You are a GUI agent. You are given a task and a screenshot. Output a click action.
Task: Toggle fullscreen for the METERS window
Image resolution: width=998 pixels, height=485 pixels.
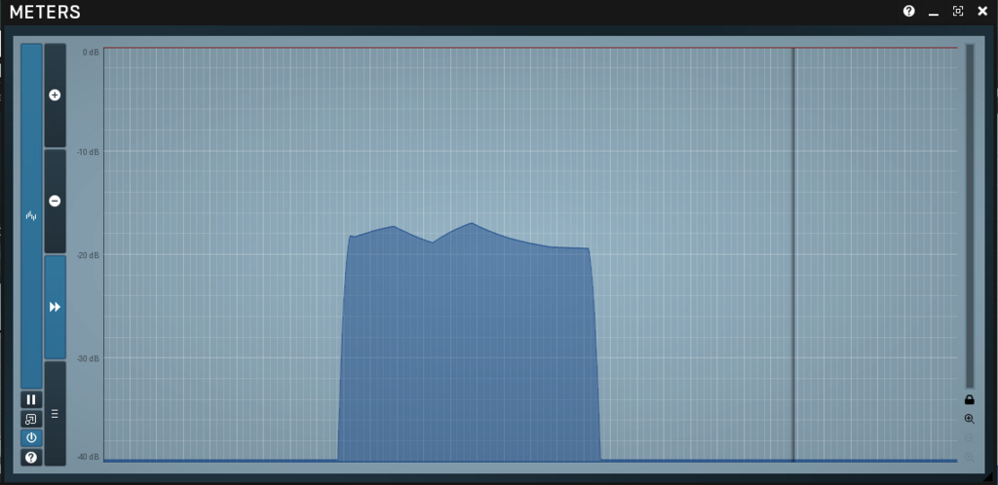click(958, 11)
